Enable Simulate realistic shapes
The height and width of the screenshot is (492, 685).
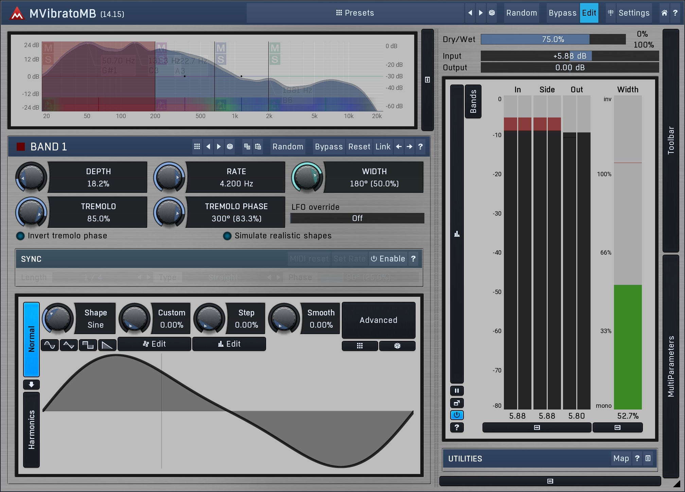(227, 236)
